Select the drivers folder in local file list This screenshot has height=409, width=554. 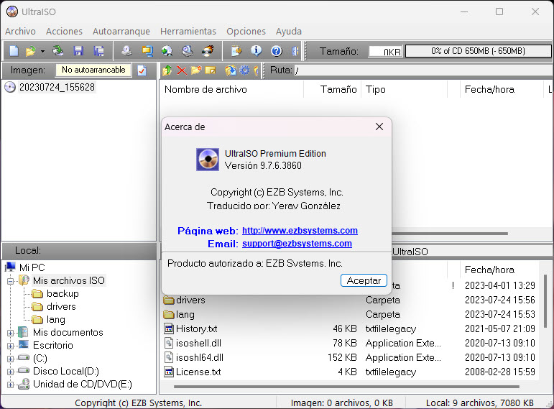tap(190, 300)
